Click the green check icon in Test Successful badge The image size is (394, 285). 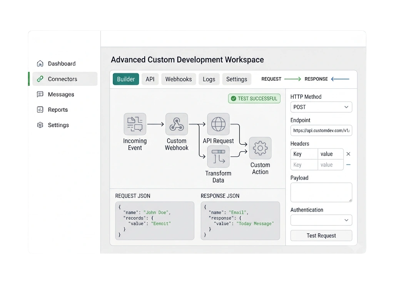click(234, 98)
